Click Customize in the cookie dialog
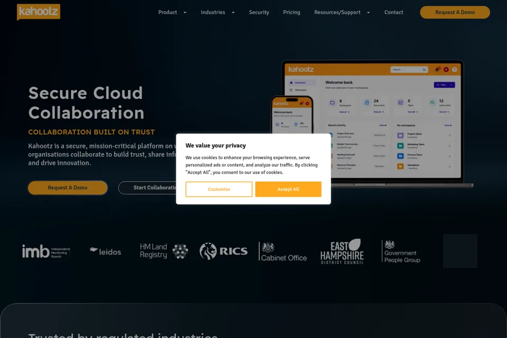 pyautogui.click(x=219, y=189)
